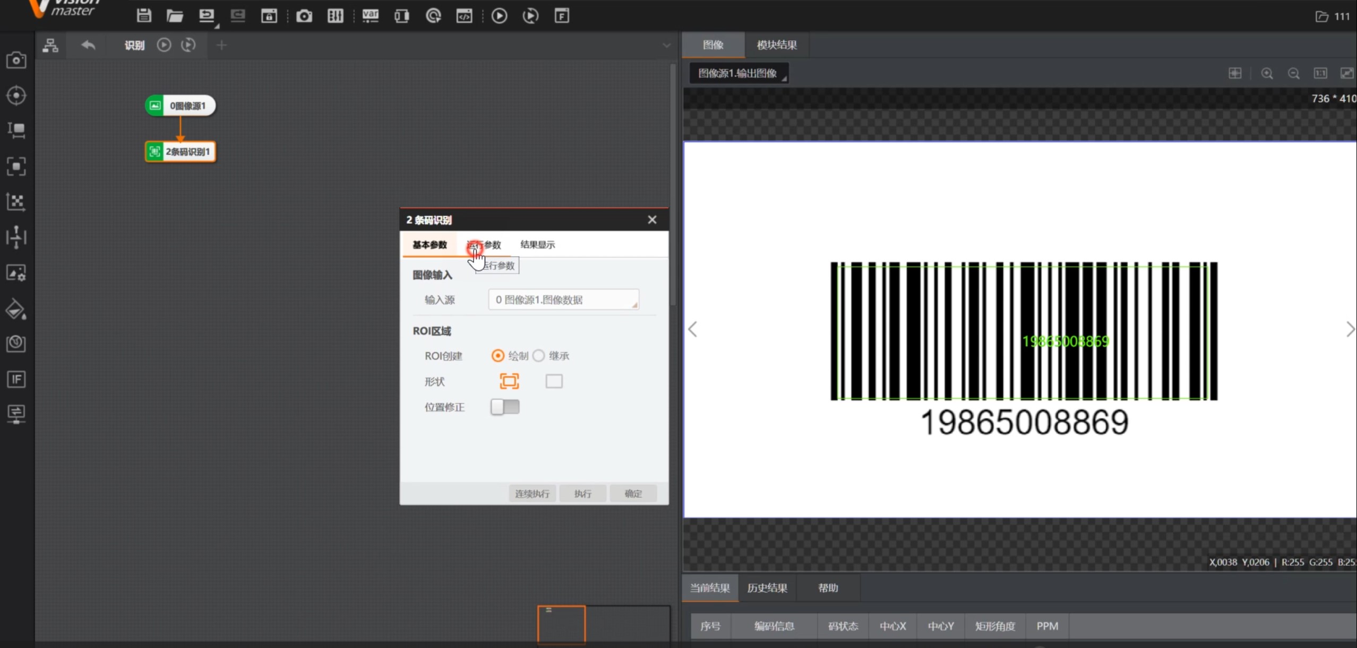
Task: Click the 矩形角度 column header
Action: pos(995,626)
